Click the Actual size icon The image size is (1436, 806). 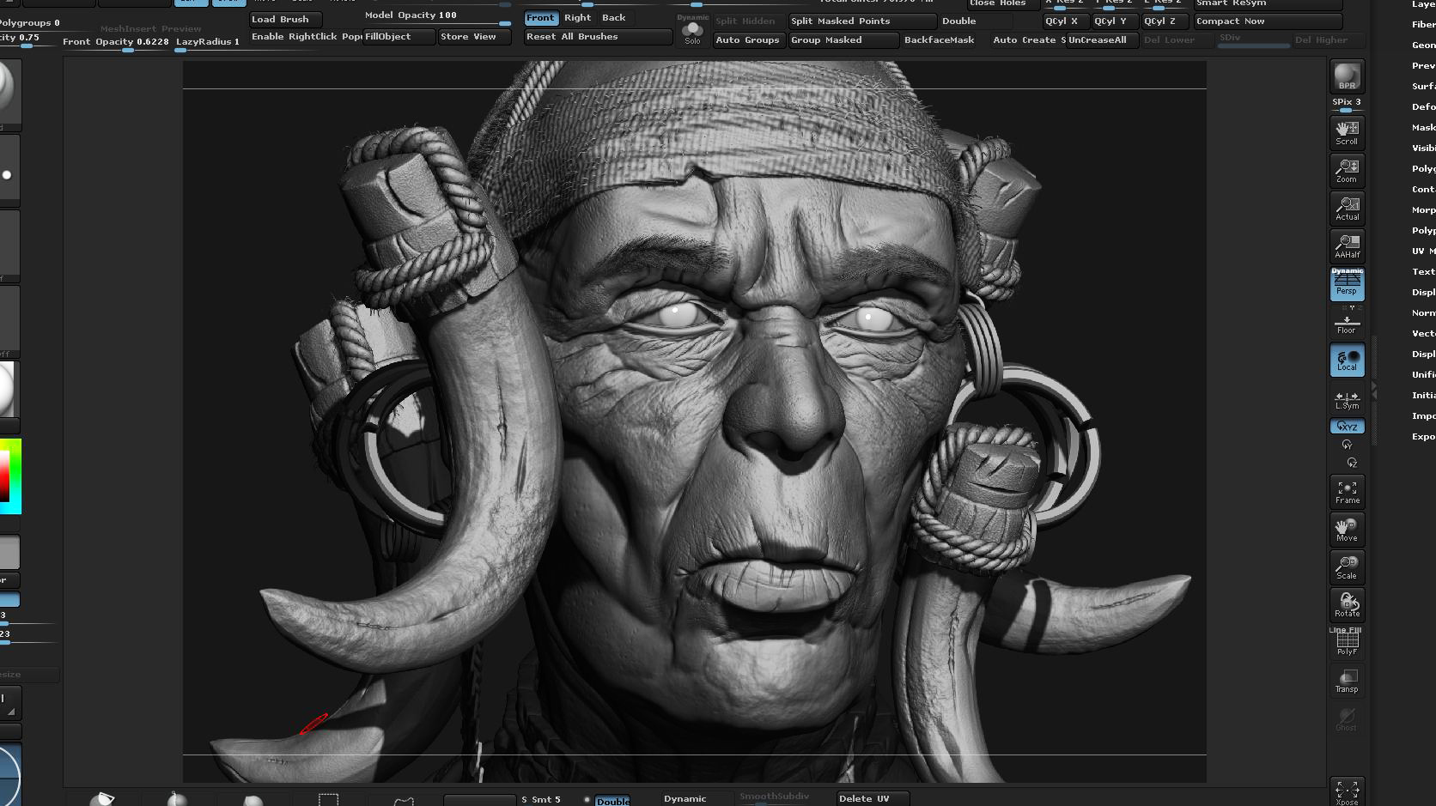tap(1347, 208)
